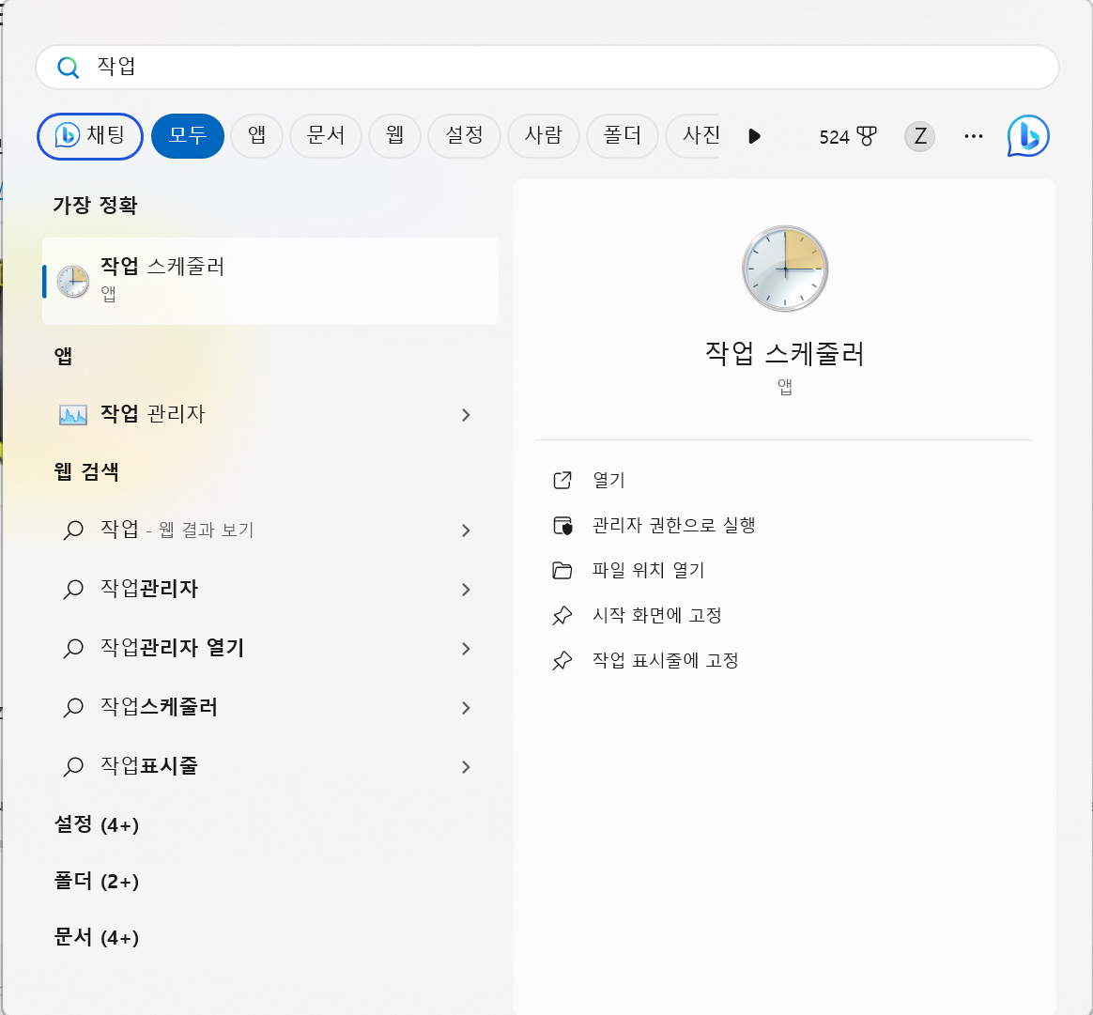Open the 작업관리자 열기 web suggestion

tap(270, 648)
